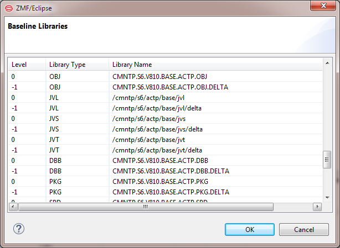Select row CMNTP.S6.V810.BASE.ACTP.DBB.DELTA
Viewport: 340px width, 248px height.
coord(165,171)
